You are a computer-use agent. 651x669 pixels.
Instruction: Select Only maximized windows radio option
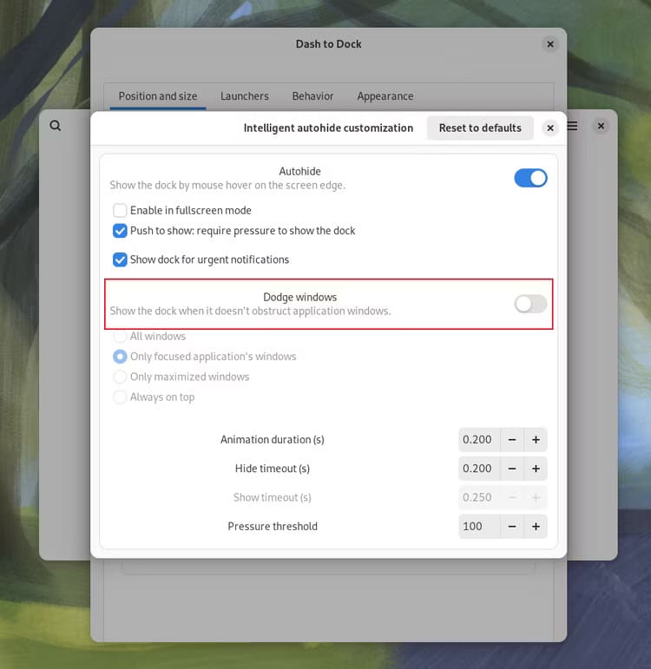click(x=120, y=377)
